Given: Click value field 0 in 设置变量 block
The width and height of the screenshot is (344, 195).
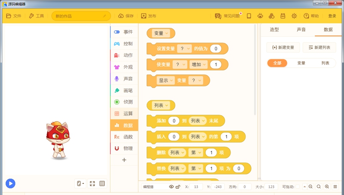Looking at the screenshot, I should pyautogui.click(x=216, y=49).
